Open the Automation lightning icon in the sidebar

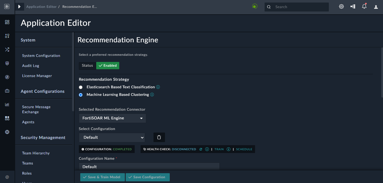coord(7,77)
